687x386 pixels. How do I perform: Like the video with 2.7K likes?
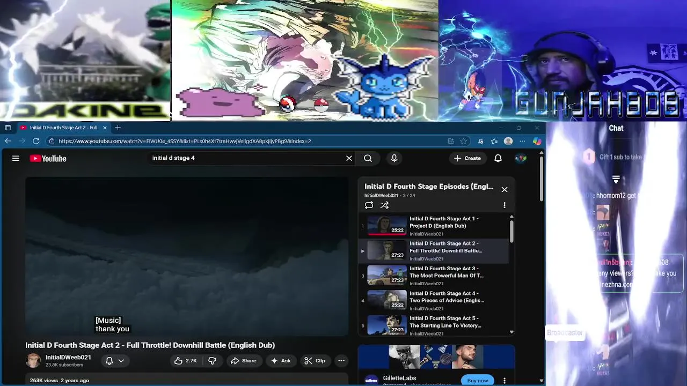(x=186, y=361)
